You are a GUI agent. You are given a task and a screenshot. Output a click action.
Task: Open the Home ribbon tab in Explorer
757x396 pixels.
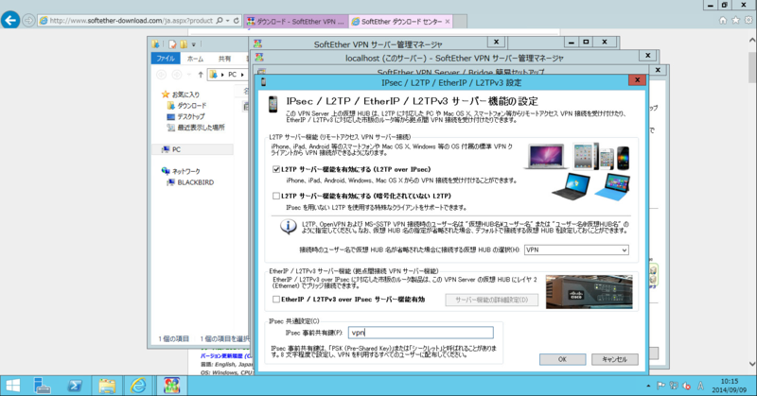[x=195, y=59]
